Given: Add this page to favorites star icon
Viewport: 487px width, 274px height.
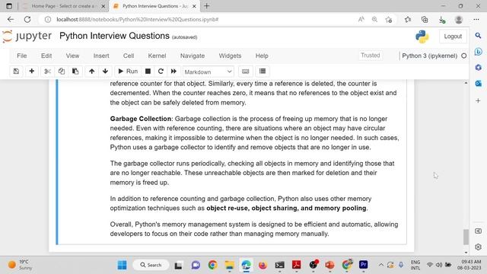Looking at the screenshot, I should (x=388, y=20).
